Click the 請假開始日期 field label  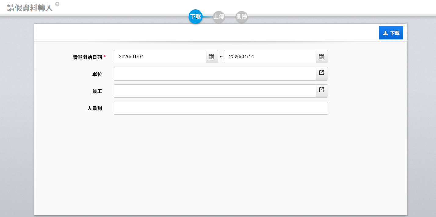87,57
